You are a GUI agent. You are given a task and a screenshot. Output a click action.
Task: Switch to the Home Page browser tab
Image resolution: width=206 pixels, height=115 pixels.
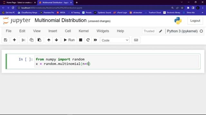pyautogui.click(x=19, y=3)
